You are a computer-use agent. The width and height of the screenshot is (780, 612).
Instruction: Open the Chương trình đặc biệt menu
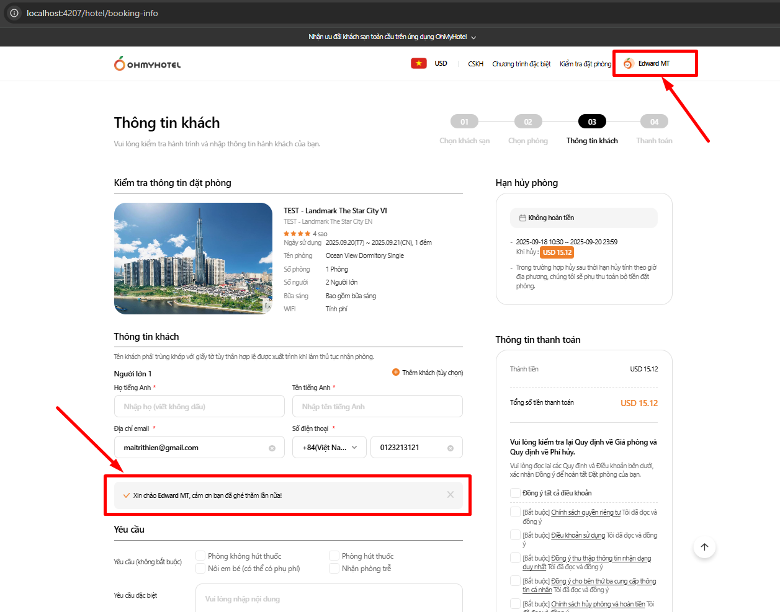[x=521, y=64]
